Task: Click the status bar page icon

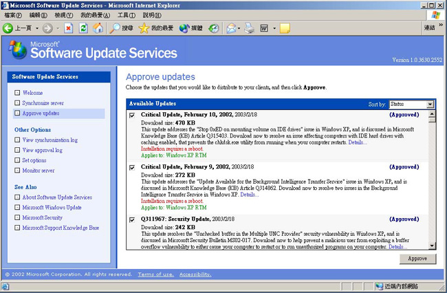Action: coord(5,286)
